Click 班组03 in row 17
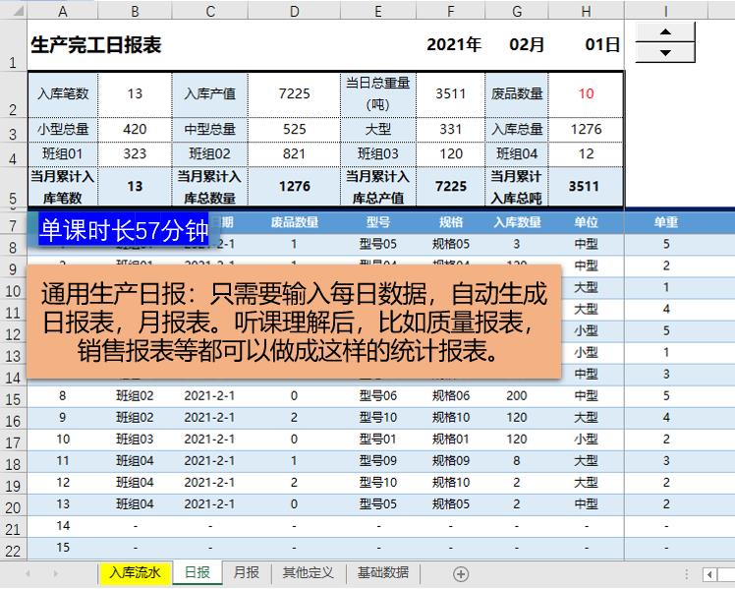Image resolution: width=735 pixels, height=589 pixels. click(135, 440)
